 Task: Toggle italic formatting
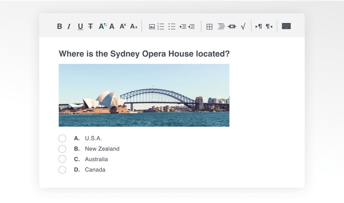click(69, 26)
